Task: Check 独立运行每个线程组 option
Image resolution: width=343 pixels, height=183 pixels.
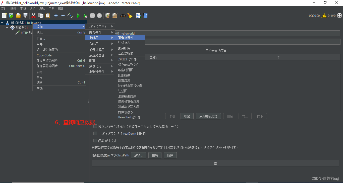Action: [95, 126]
